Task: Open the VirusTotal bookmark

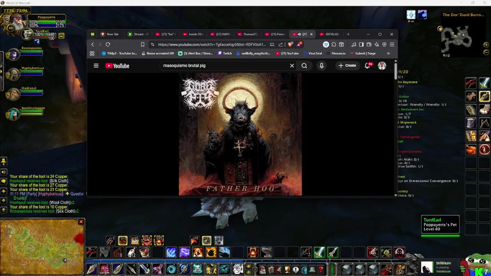Action: coord(312,53)
